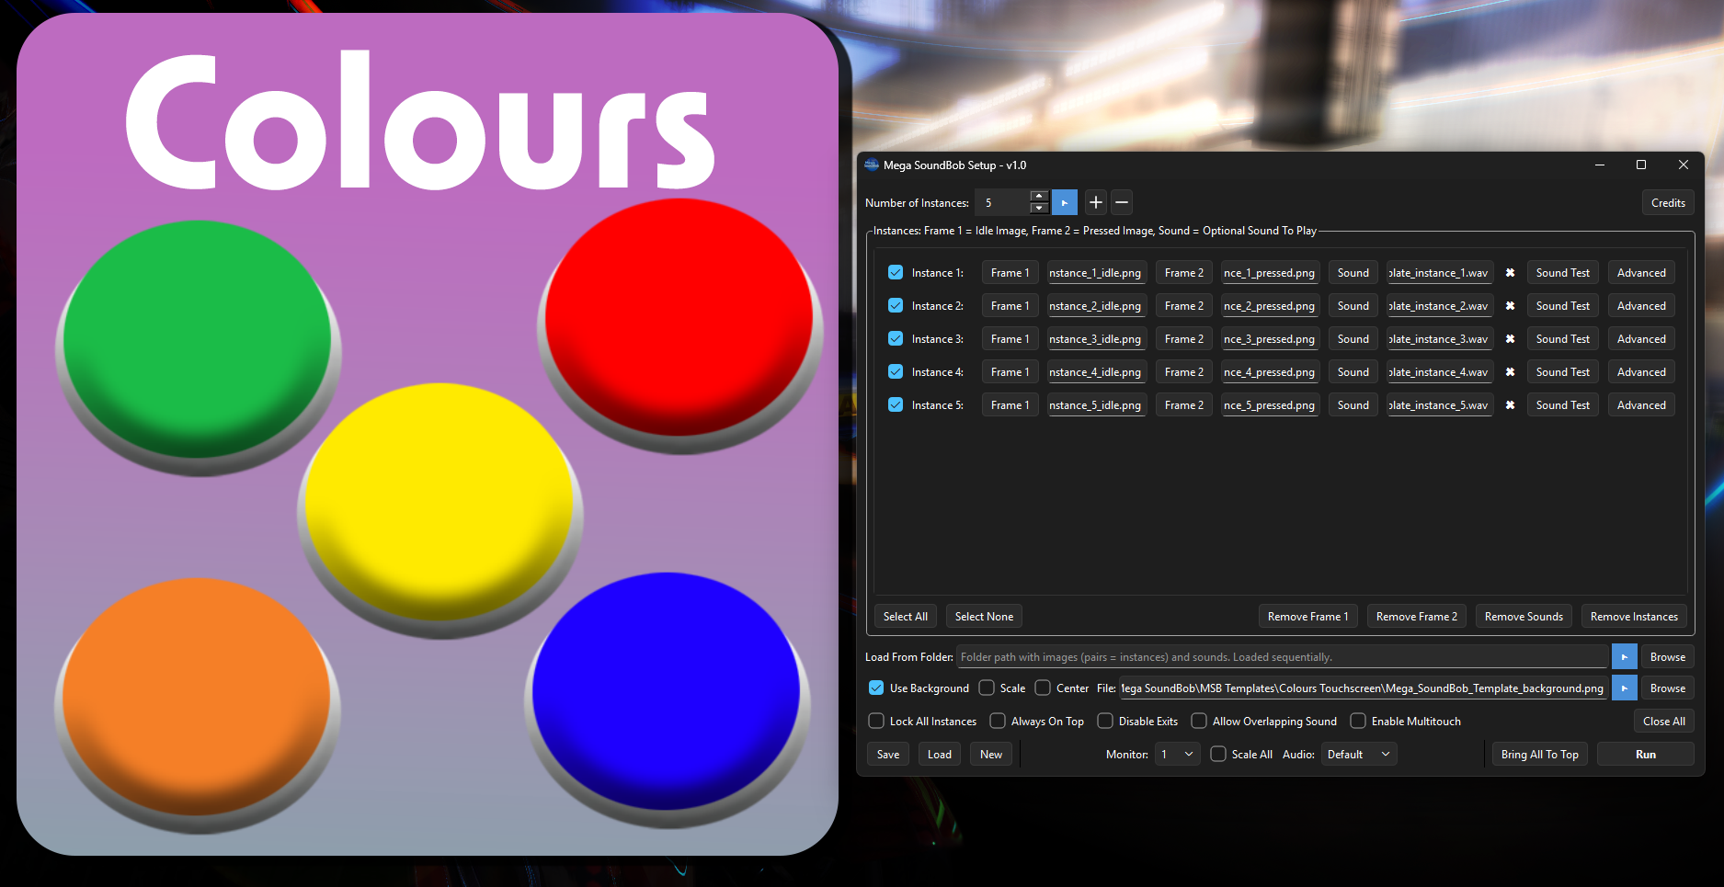Click the plus icon to add an instance
This screenshot has height=887, width=1724.
coord(1096,202)
